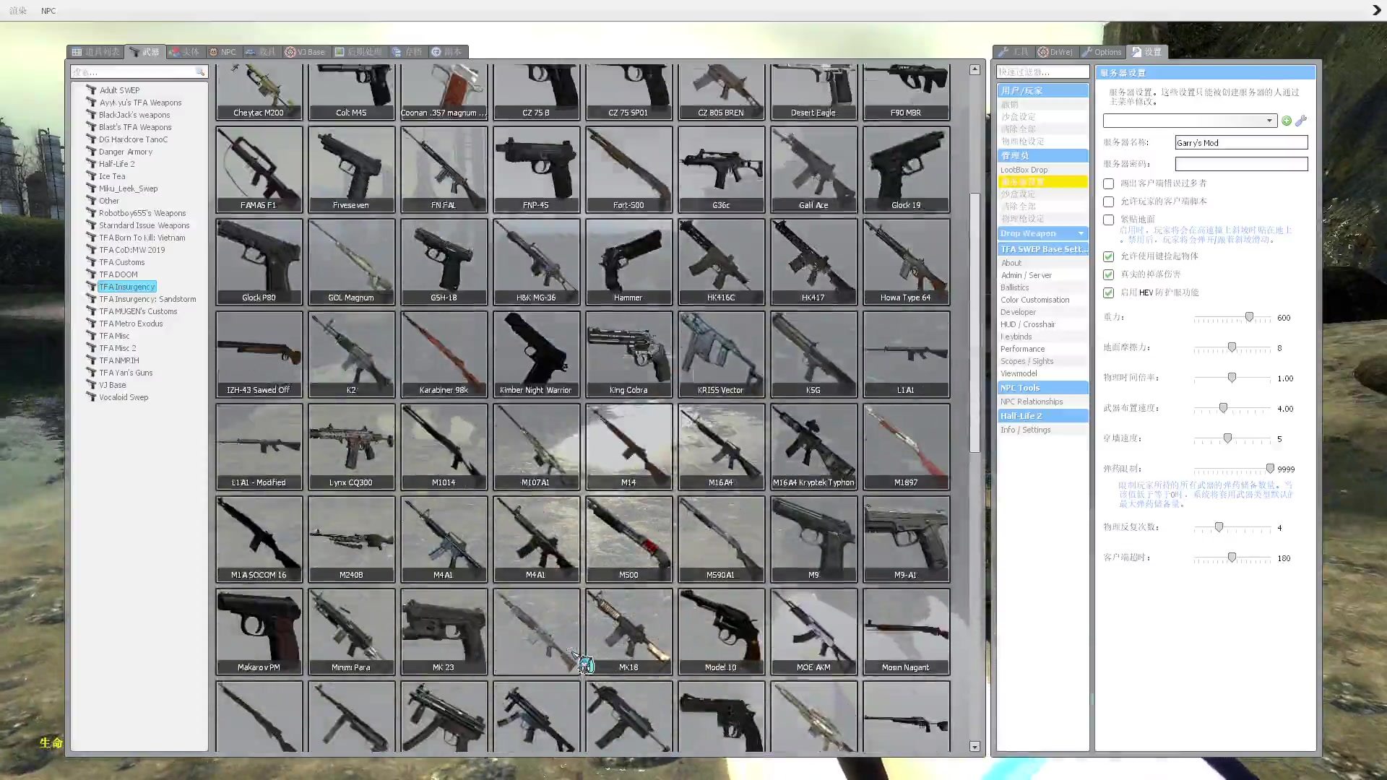Spawn the Karabiner 98k rifle
Viewport: 1387px width, 780px height.
(x=444, y=355)
